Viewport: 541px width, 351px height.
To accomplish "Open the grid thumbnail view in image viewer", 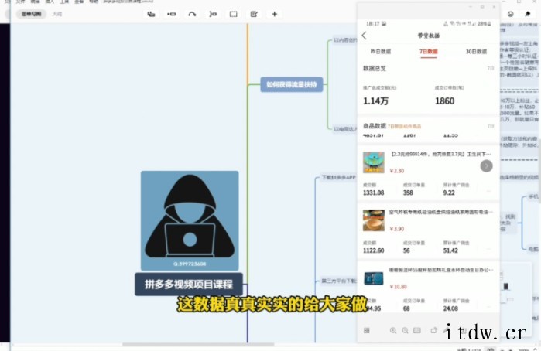I will click(366, 330).
